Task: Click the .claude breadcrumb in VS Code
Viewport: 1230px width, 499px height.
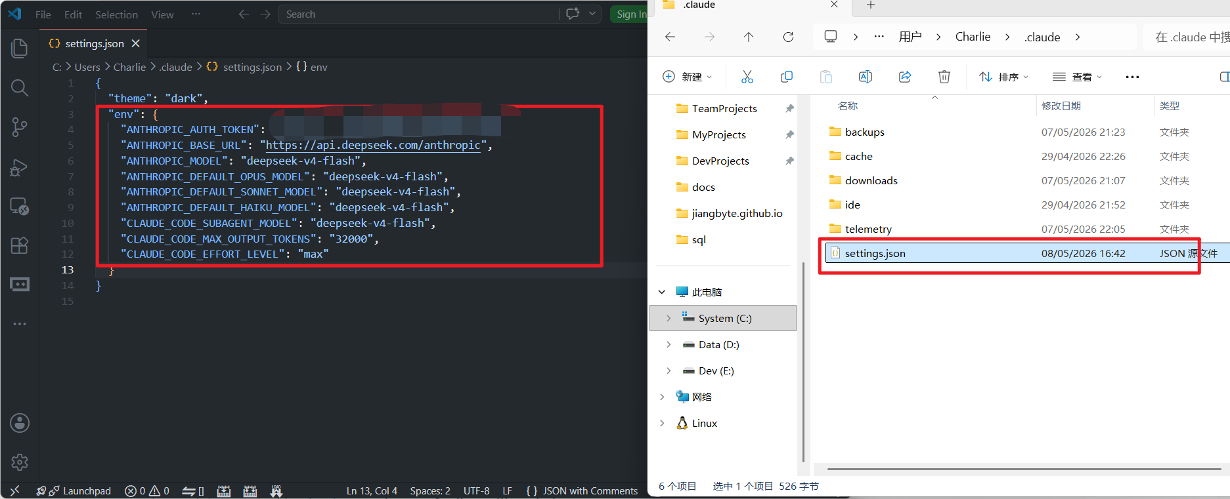Action: point(176,67)
